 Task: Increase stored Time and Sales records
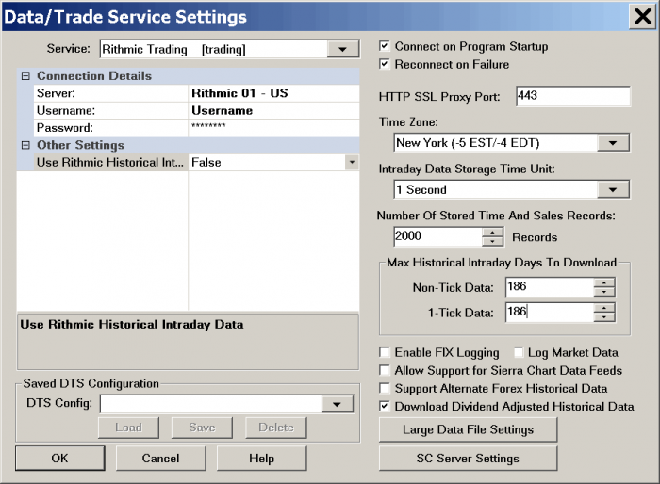point(493,232)
